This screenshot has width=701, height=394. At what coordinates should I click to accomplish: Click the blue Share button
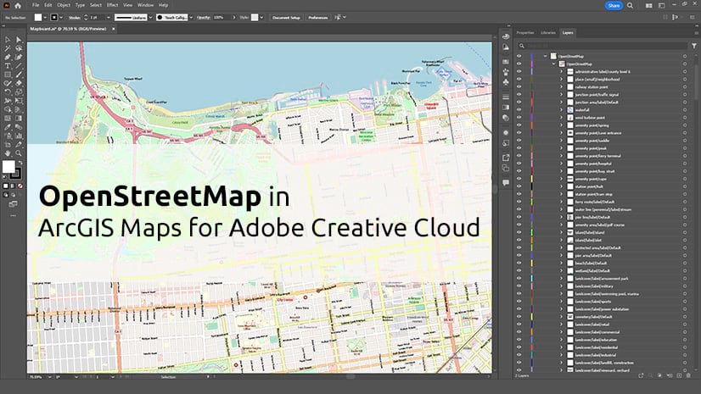point(614,5)
